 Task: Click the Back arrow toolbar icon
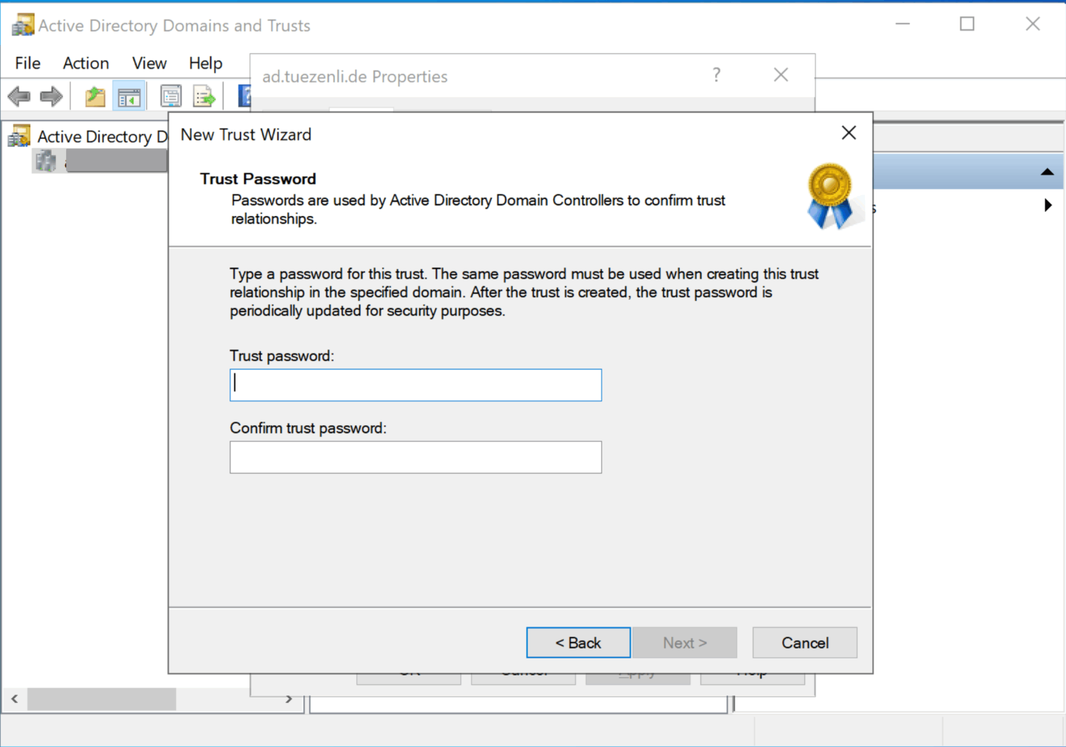coord(19,97)
